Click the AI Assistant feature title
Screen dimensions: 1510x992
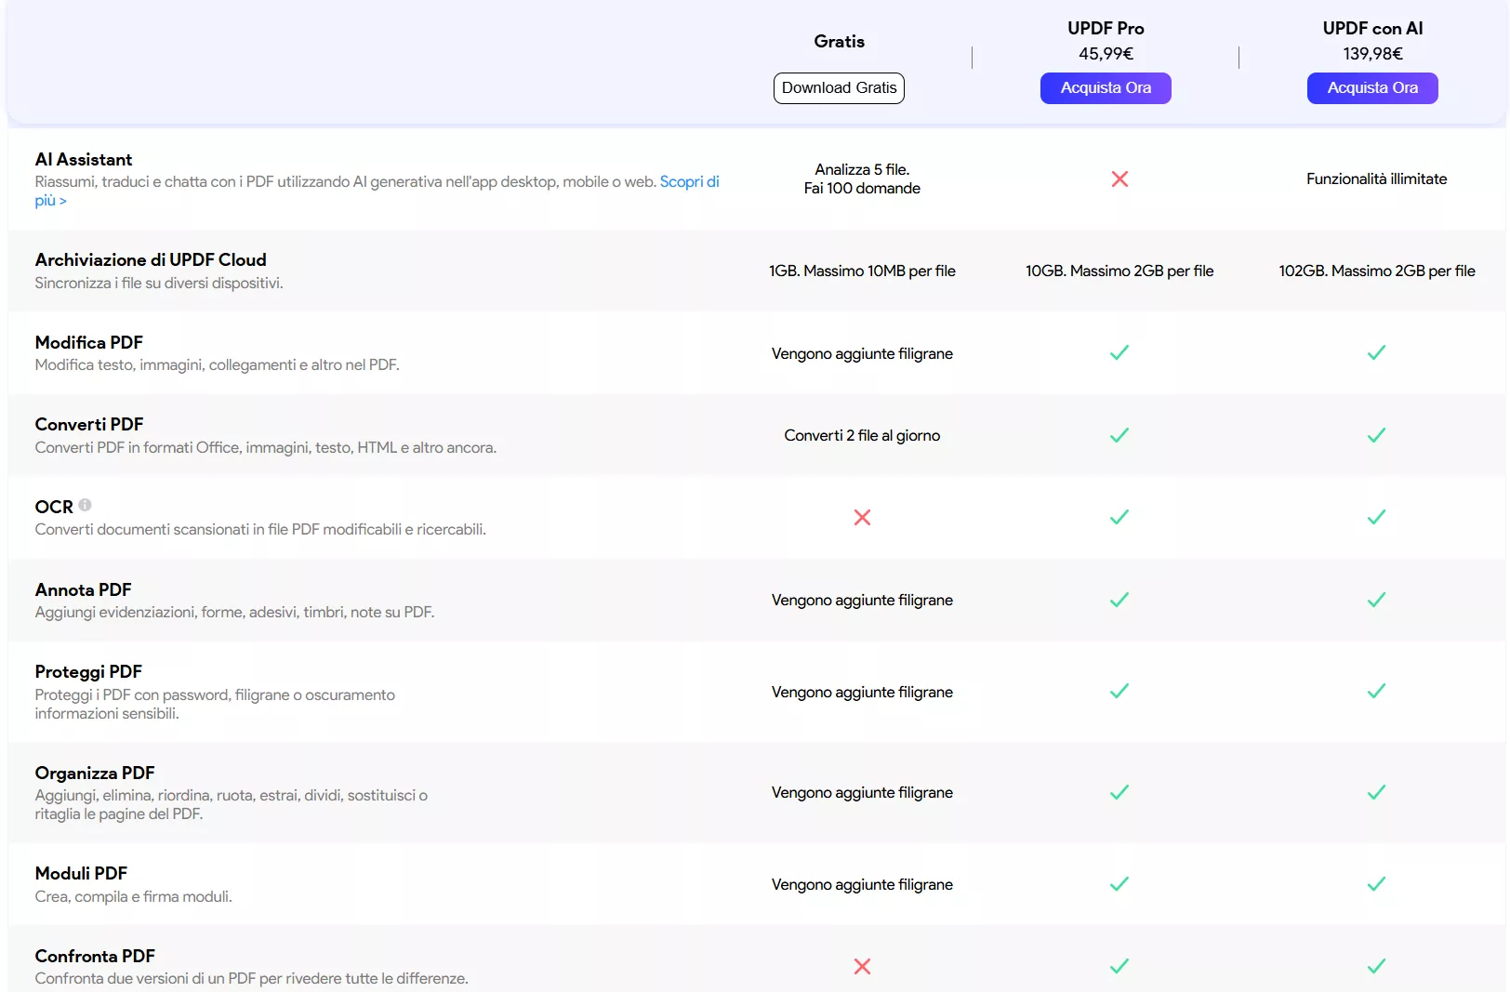coord(84,160)
